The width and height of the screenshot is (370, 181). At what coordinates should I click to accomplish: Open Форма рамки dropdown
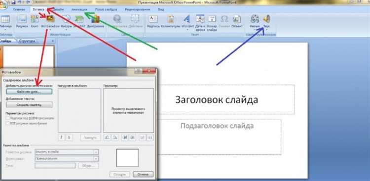(96, 159)
